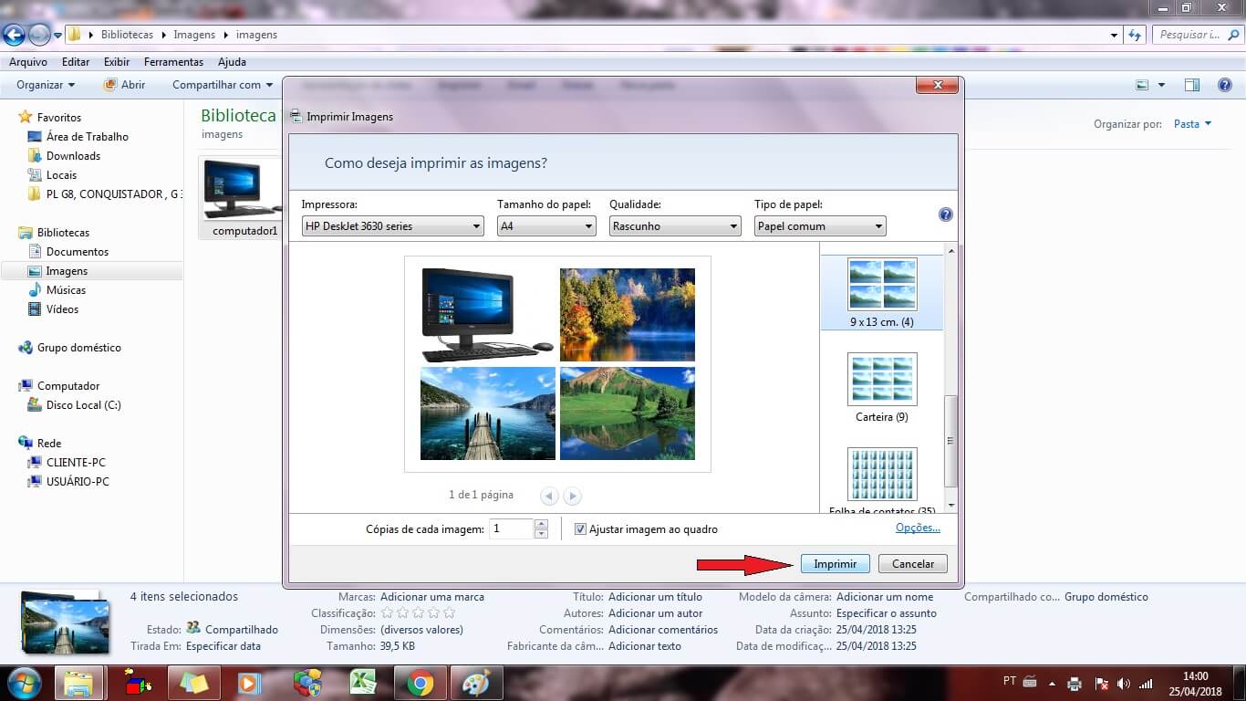The image size is (1246, 701).
Task: Open the Impressora dropdown
Action: point(392,226)
